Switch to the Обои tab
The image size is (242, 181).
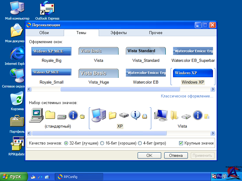44,33
